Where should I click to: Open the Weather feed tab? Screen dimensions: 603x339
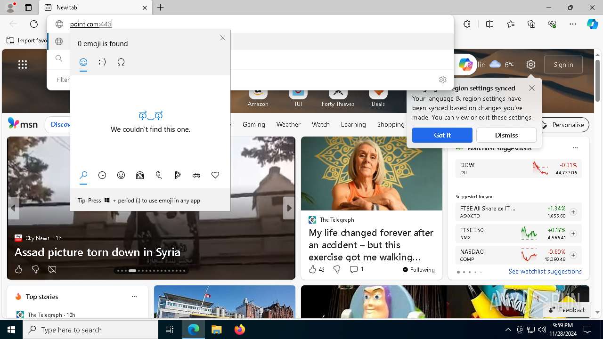[288, 124]
